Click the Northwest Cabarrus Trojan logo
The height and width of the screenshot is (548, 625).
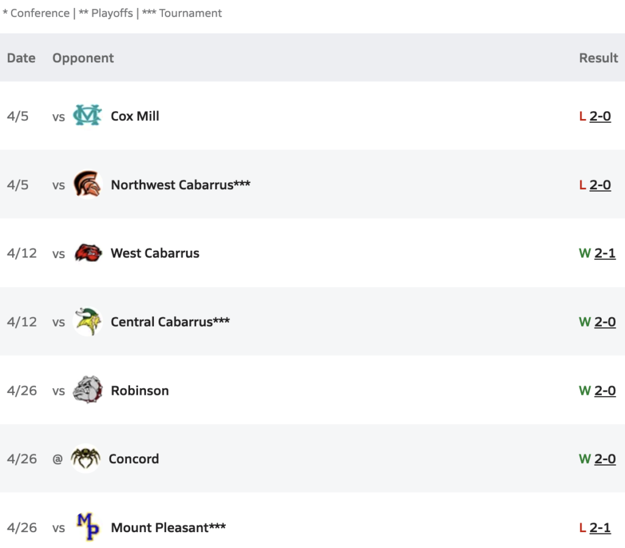tap(87, 184)
